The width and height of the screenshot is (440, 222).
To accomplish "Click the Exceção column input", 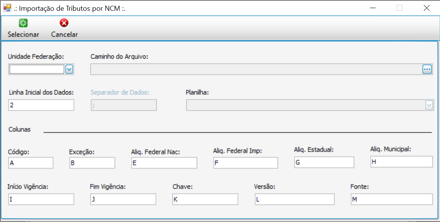I will tap(92, 163).
